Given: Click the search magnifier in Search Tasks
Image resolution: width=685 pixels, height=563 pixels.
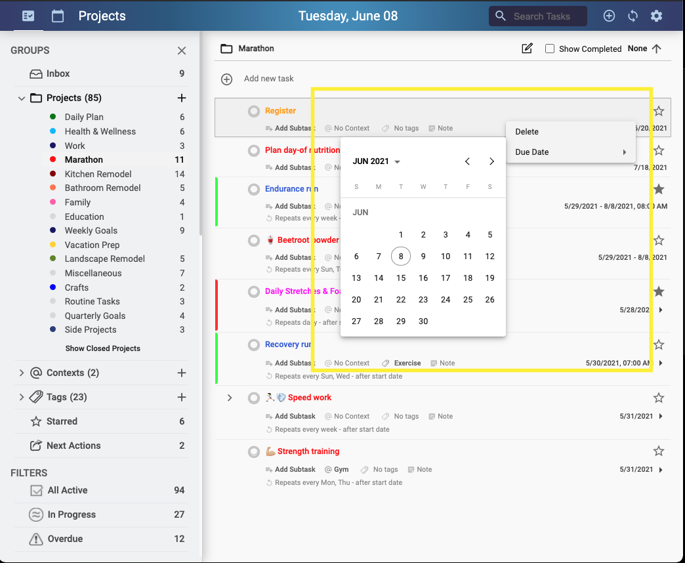Looking at the screenshot, I should coord(499,16).
